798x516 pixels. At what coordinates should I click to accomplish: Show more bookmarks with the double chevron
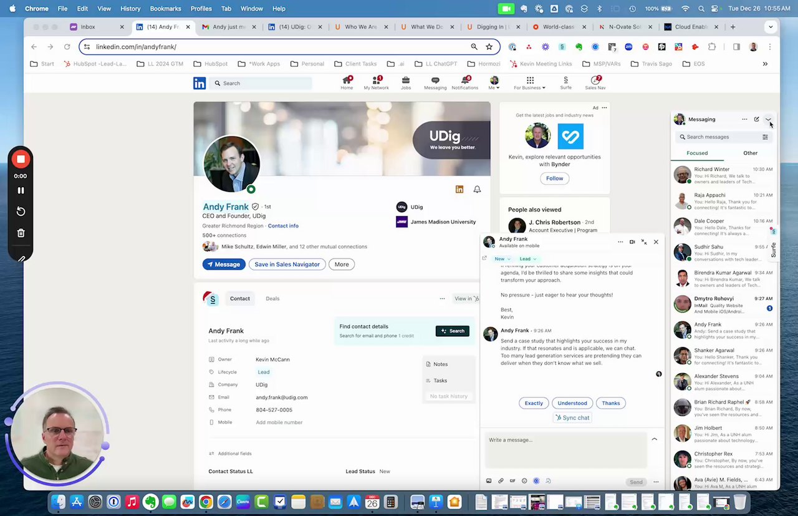coord(765,64)
